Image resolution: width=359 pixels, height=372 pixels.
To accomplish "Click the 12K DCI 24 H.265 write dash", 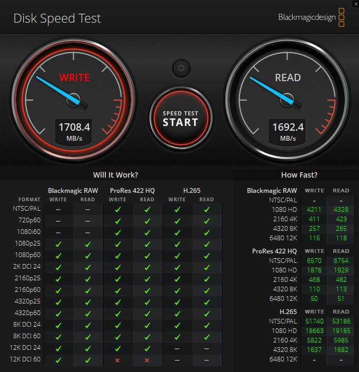I will pos(177,349).
